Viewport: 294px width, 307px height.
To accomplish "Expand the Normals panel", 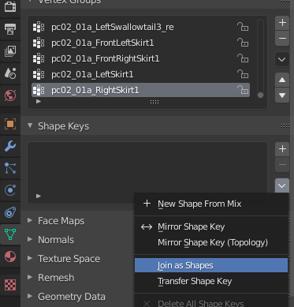I will (x=30, y=239).
